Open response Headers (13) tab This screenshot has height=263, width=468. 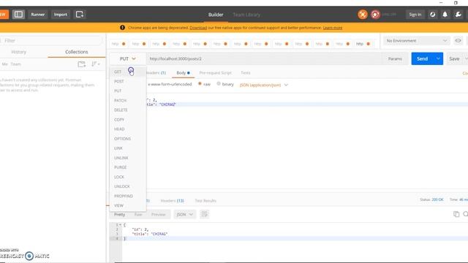tap(173, 201)
